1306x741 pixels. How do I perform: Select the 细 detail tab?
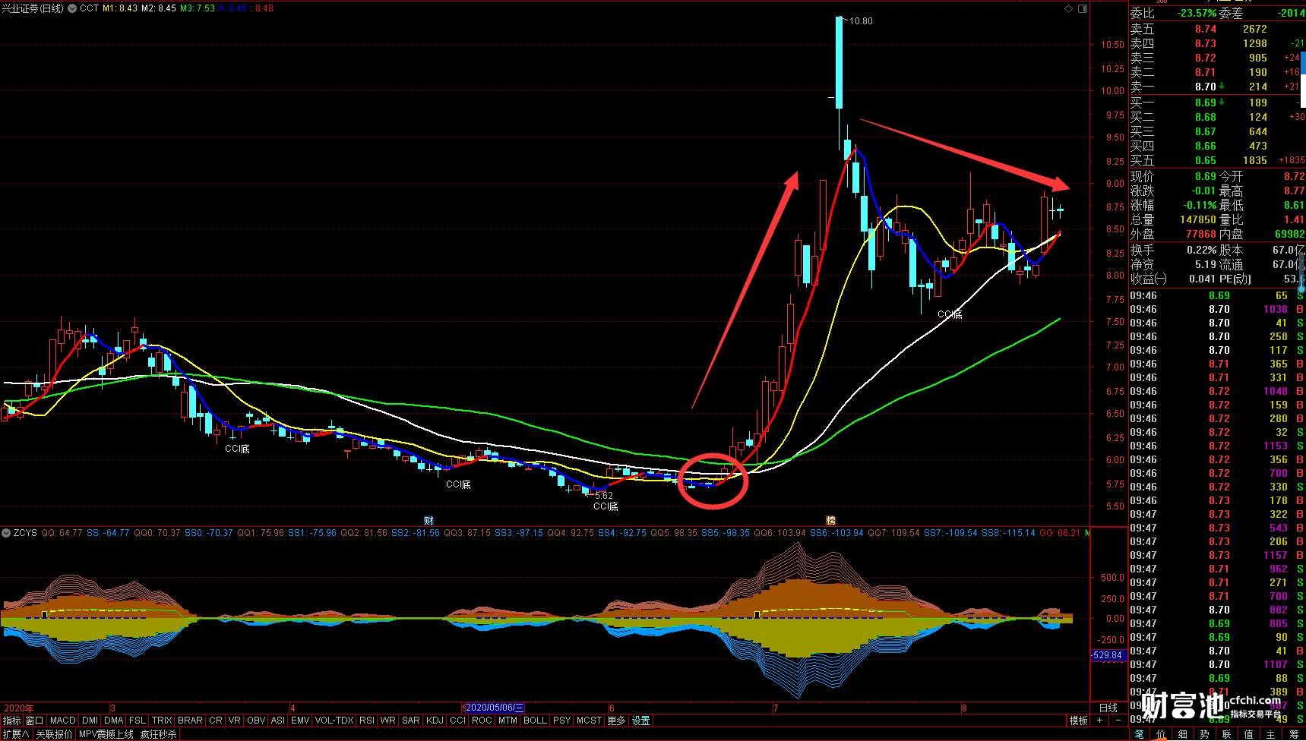click(x=1183, y=734)
